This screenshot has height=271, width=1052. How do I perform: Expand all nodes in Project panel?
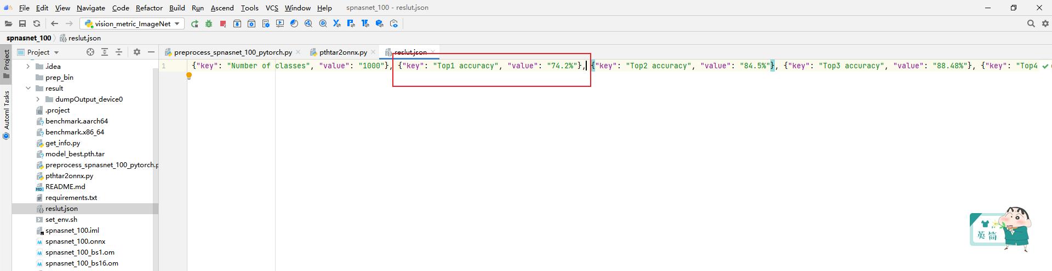pyautogui.click(x=105, y=52)
